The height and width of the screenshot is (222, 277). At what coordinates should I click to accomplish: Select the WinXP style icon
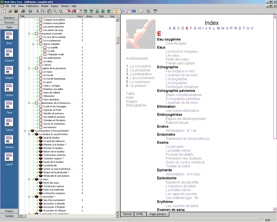tap(9, 157)
